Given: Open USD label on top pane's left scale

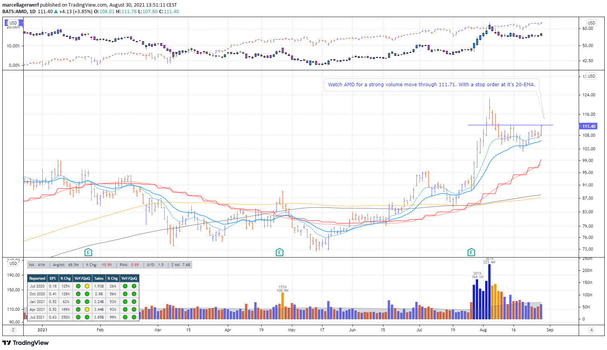Looking at the screenshot, I should (x=13, y=23).
